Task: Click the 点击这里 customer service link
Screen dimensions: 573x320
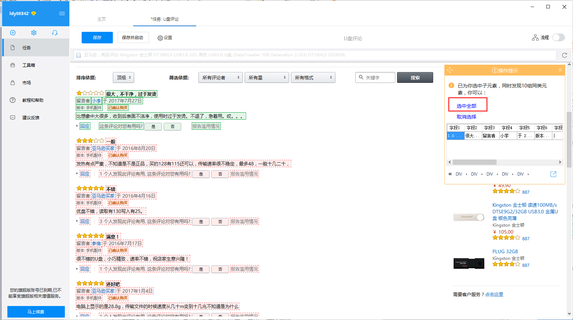Action: [494, 294]
